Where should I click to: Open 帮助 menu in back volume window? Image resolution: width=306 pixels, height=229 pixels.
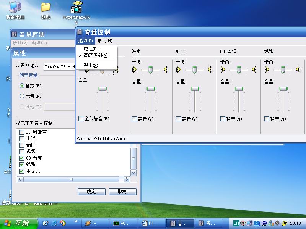click(x=39, y=43)
